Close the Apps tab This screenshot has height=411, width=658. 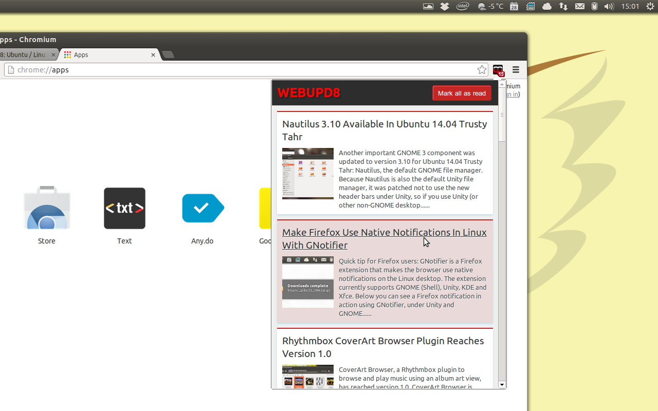pos(153,54)
